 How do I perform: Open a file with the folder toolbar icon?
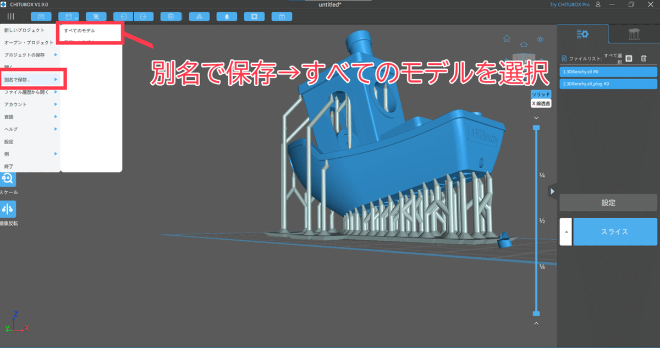(x=41, y=16)
